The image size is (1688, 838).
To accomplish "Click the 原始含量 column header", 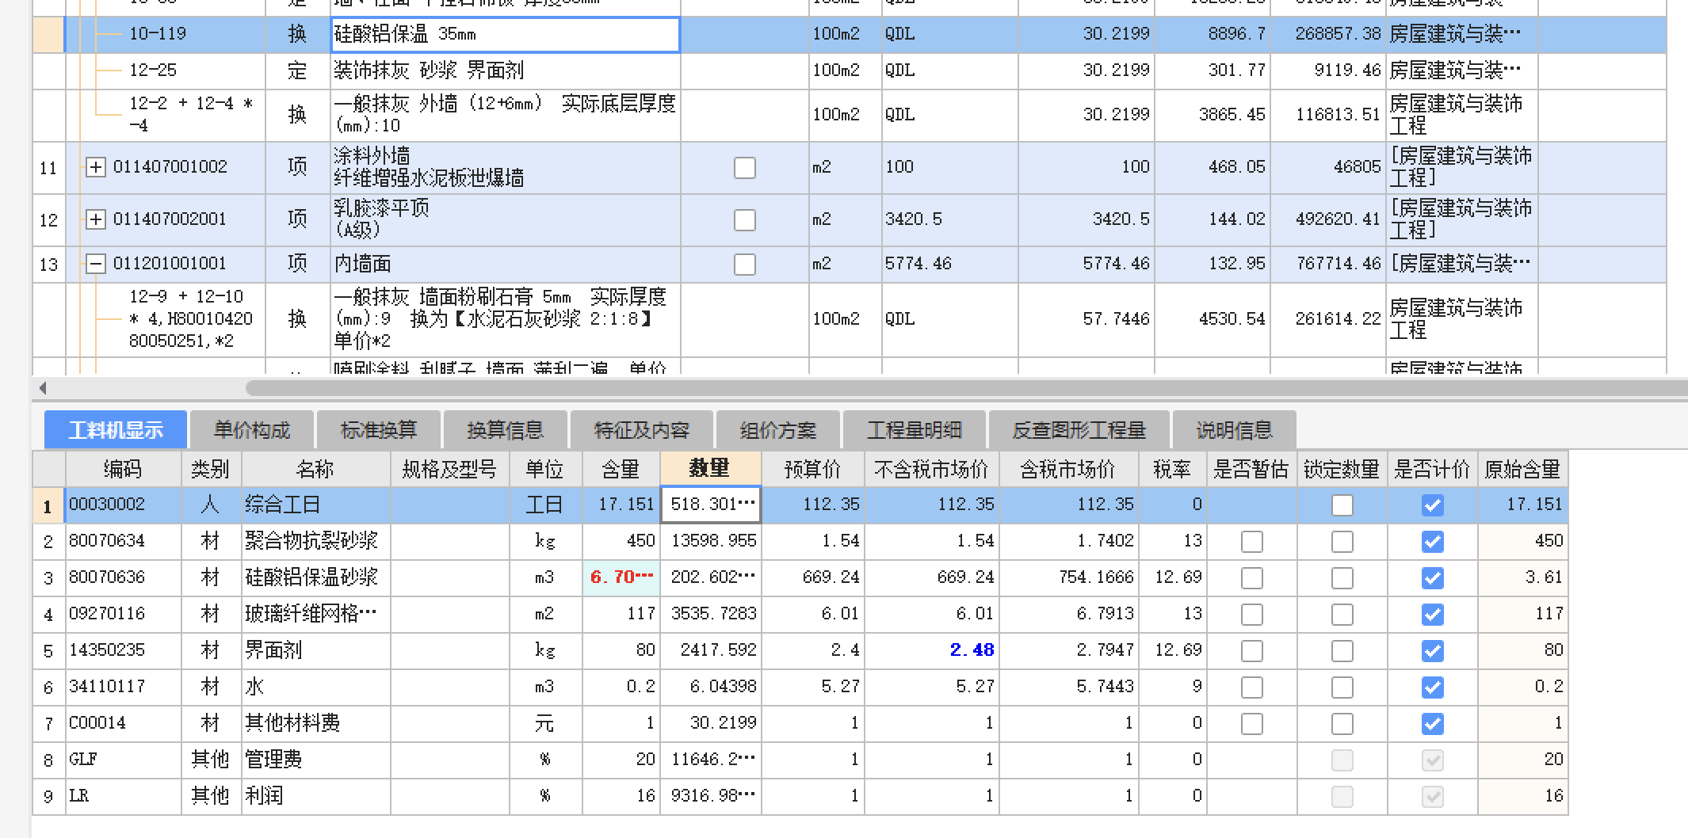I will 1522,470.
